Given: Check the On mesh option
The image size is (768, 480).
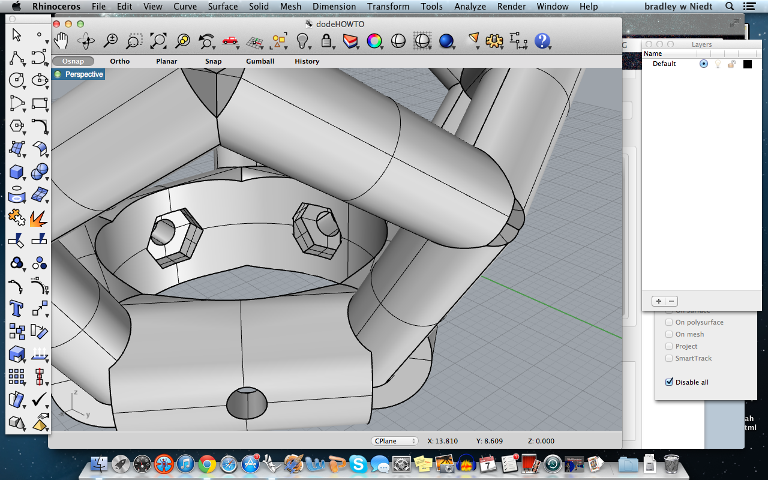Looking at the screenshot, I should (670, 334).
